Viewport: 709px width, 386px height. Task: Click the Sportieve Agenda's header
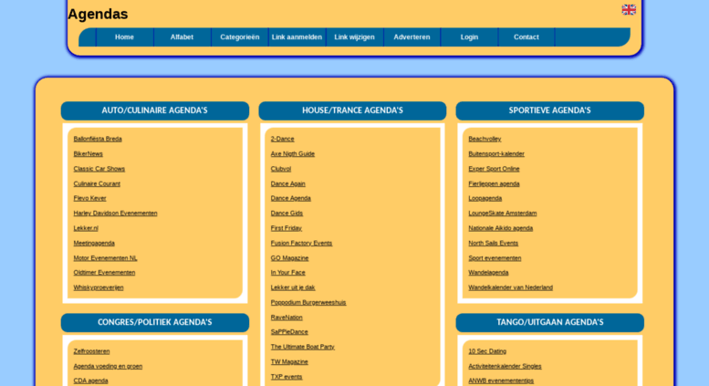coord(550,110)
